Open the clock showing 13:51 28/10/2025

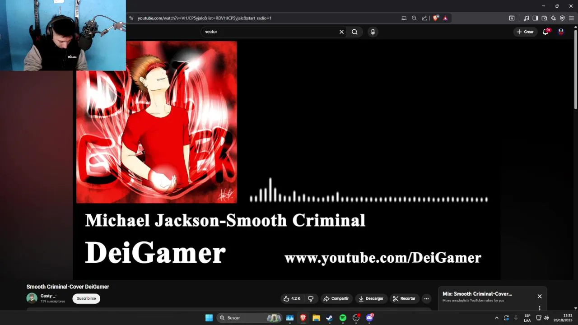point(563,318)
